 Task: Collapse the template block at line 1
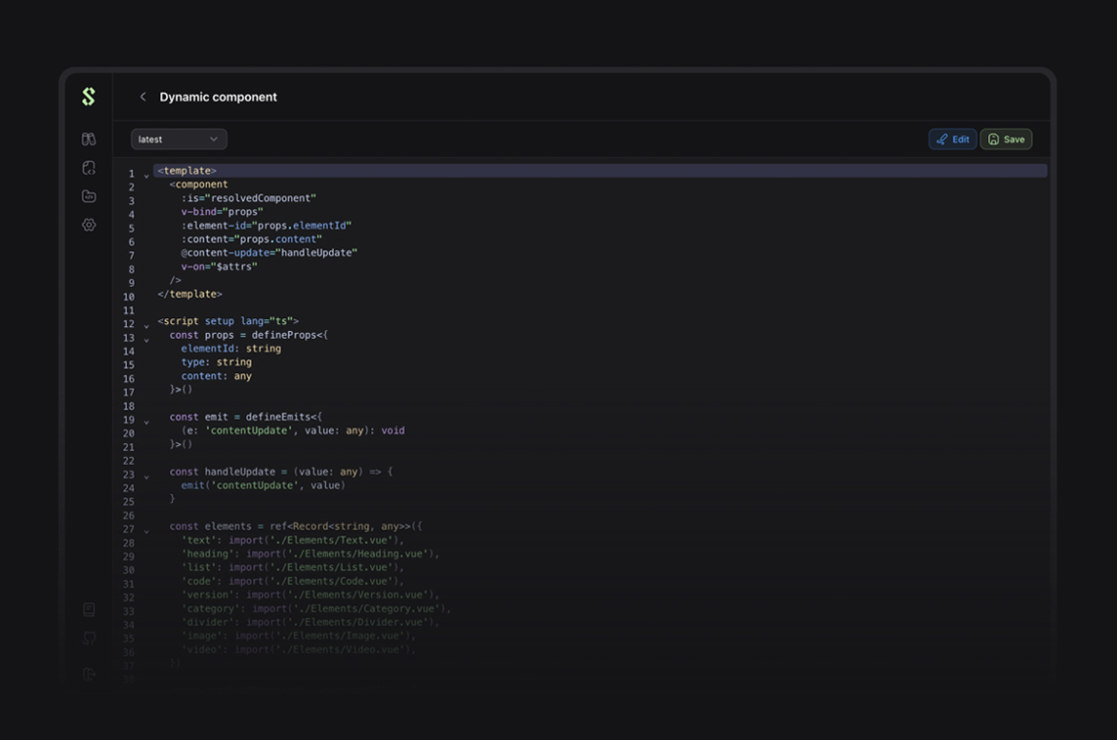(146, 177)
